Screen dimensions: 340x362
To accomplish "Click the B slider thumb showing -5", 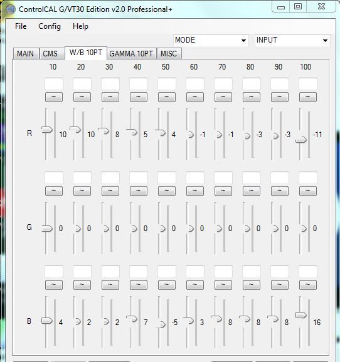I will pyautogui.click(x=161, y=324).
